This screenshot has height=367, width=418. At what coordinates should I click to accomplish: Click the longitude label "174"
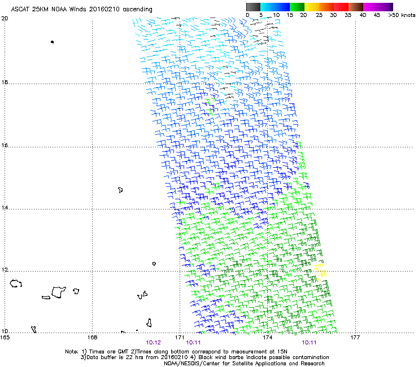coord(267,338)
